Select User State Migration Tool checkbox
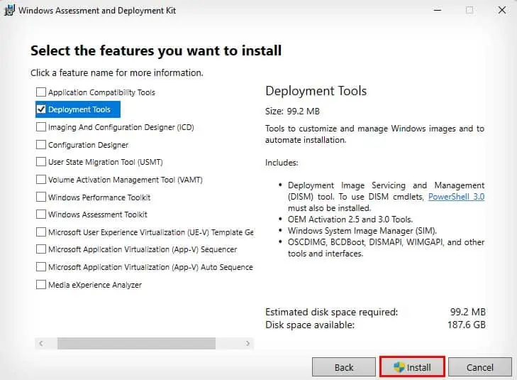 (41, 162)
